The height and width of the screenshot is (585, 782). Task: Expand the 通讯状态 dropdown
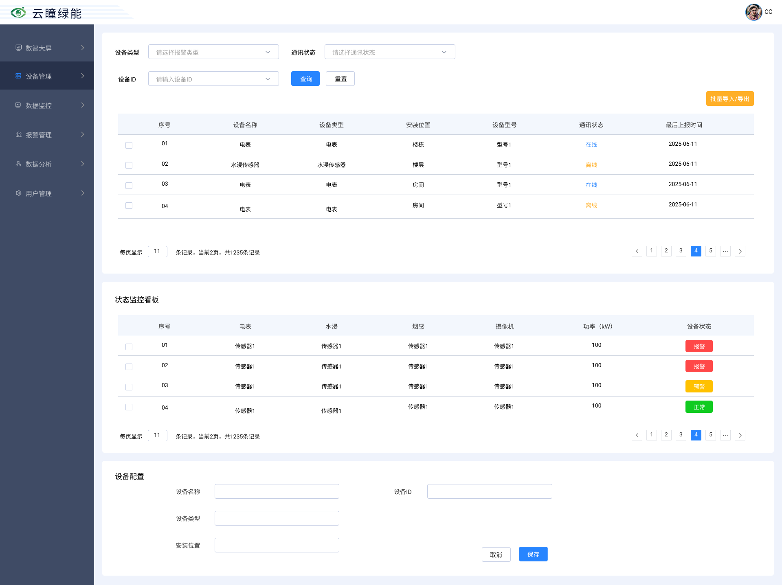pos(389,52)
